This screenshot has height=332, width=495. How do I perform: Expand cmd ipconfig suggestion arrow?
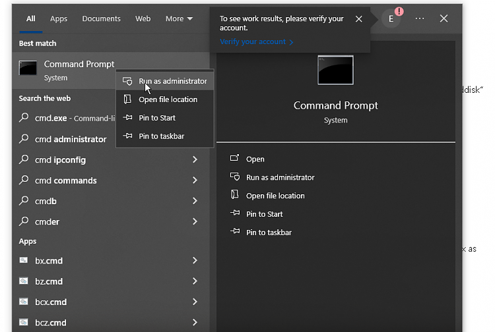pyautogui.click(x=195, y=159)
